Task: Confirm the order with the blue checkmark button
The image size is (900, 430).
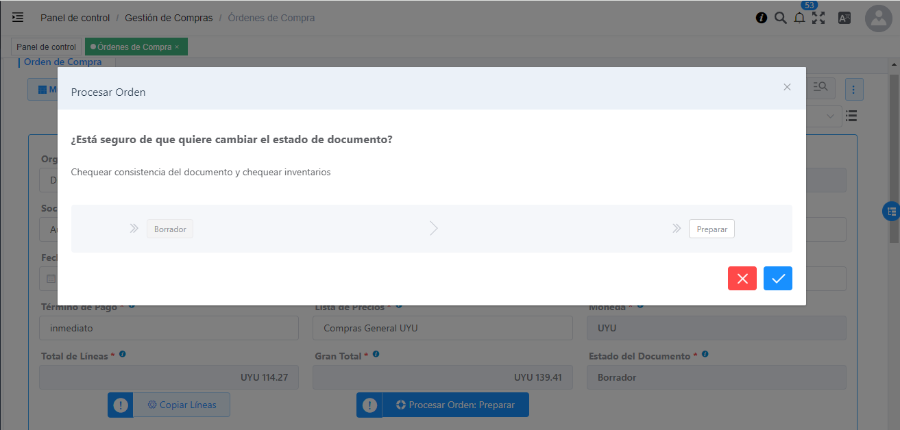Action: 777,278
